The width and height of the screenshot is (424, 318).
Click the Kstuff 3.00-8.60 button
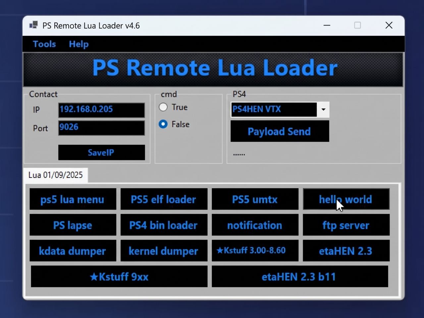255,251
